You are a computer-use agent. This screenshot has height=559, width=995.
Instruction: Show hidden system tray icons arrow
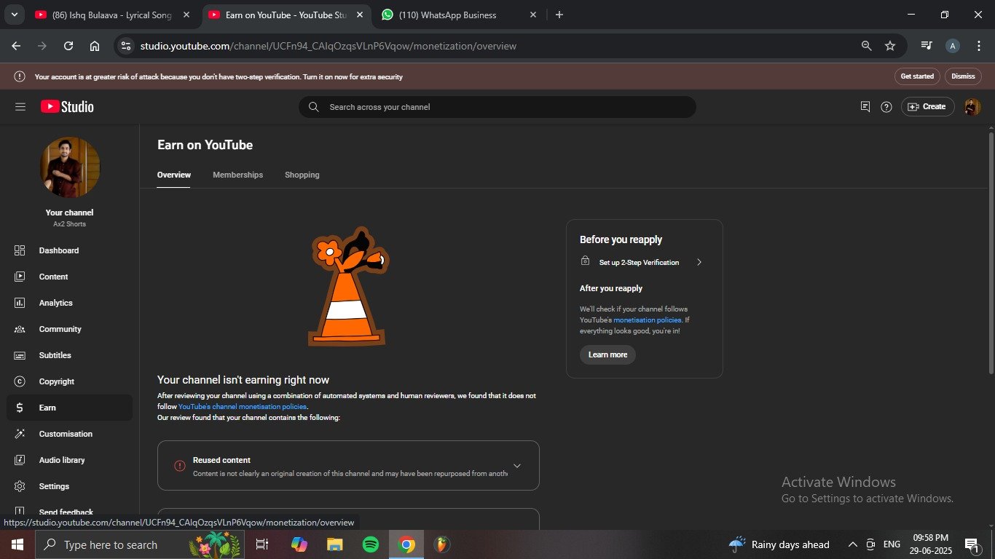click(852, 544)
